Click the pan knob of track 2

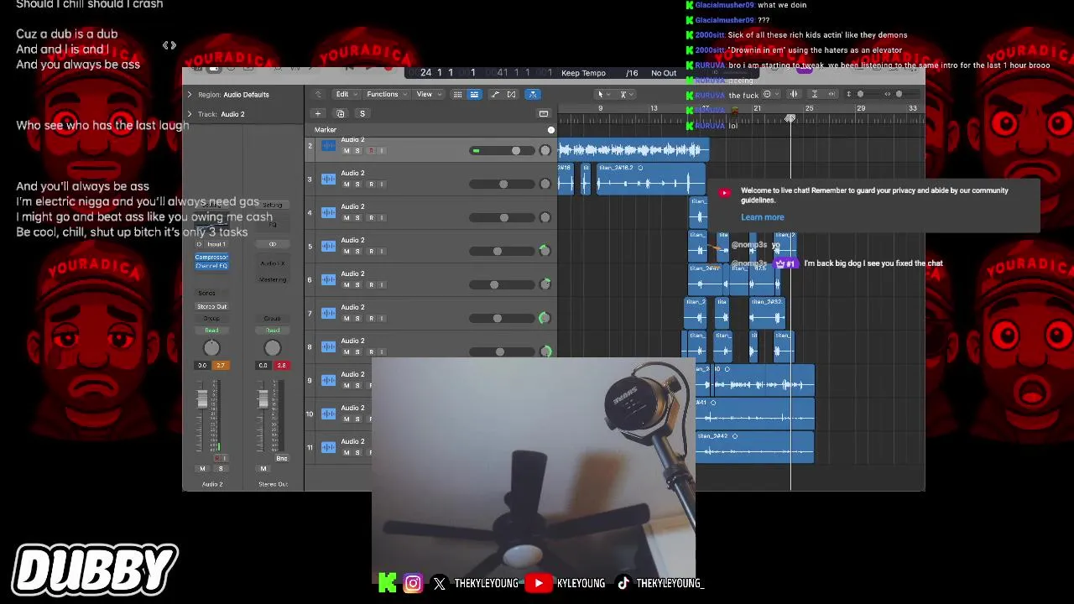coord(545,150)
